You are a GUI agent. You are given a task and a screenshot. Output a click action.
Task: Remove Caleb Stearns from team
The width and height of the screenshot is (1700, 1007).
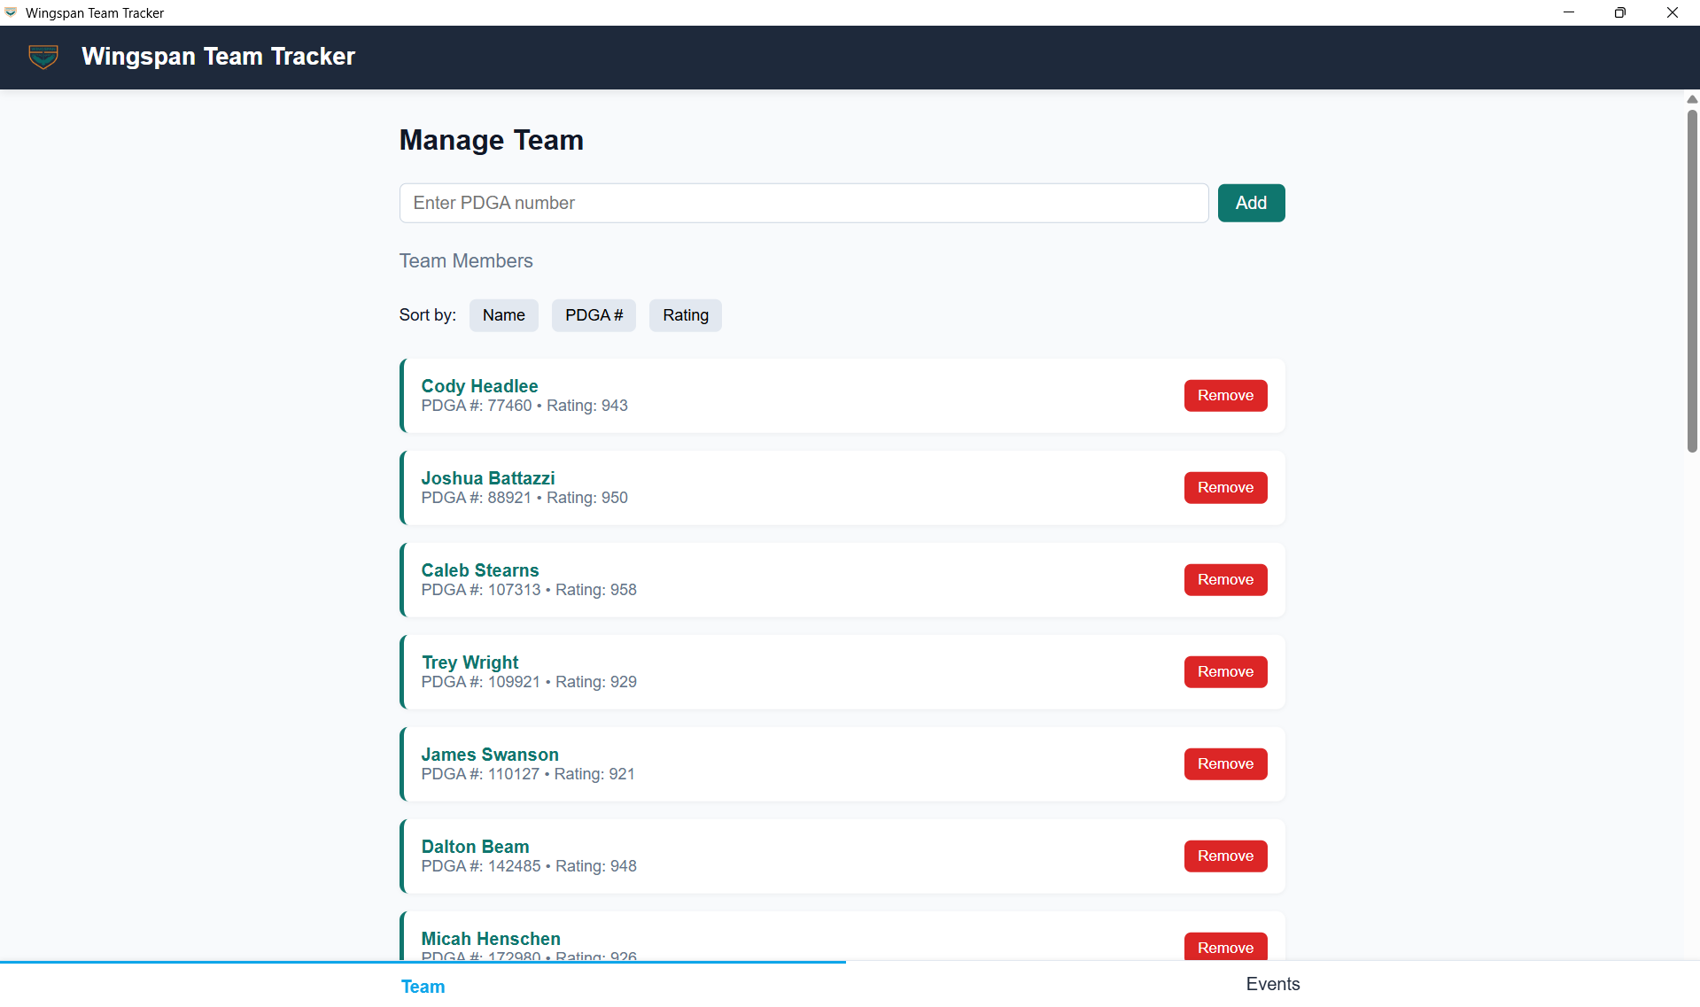pos(1224,580)
